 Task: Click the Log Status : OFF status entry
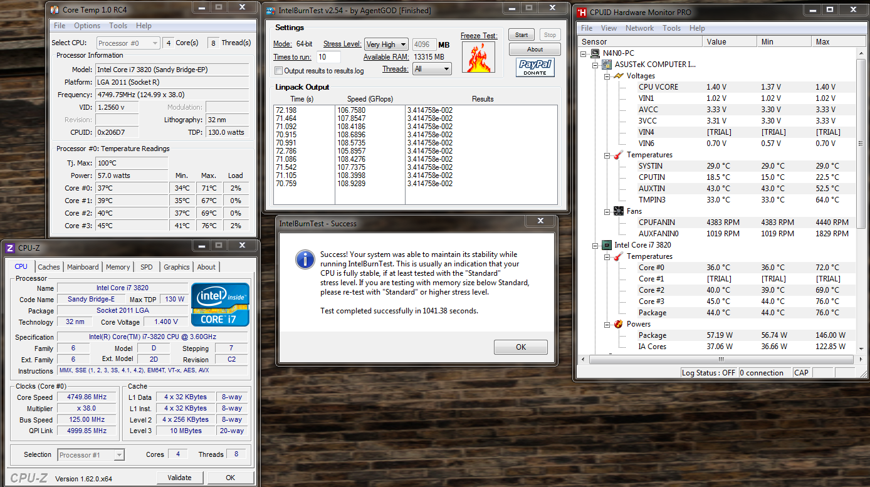click(709, 372)
